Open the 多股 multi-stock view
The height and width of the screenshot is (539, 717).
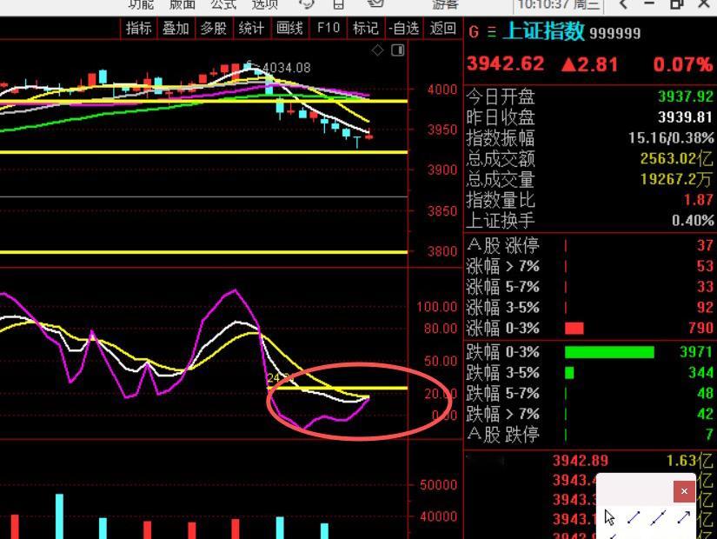(214, 29)
